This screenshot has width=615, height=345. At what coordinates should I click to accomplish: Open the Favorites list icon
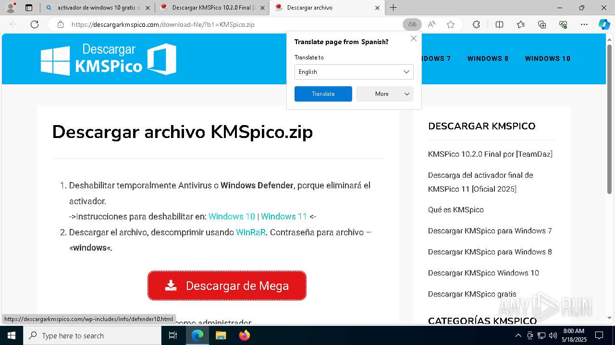coord(521,24)
